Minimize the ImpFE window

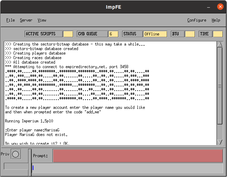209,7
